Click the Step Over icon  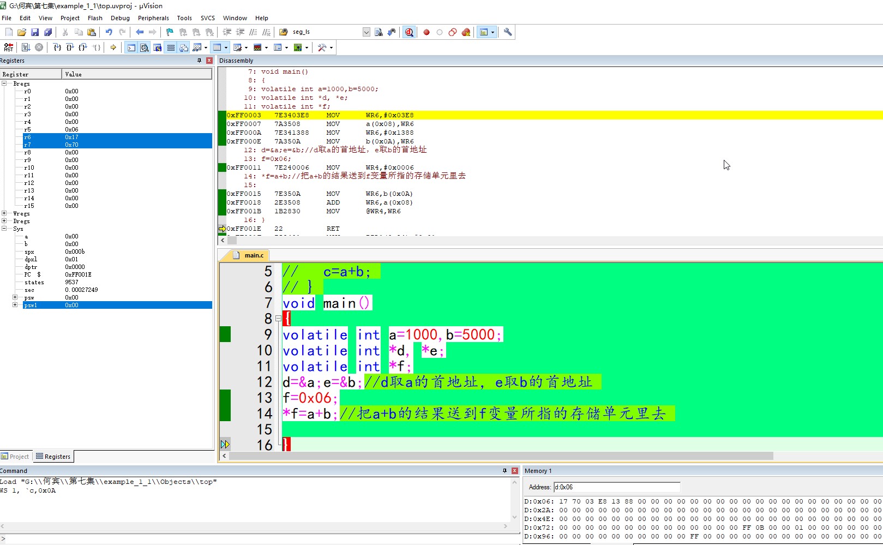(70, 47)
